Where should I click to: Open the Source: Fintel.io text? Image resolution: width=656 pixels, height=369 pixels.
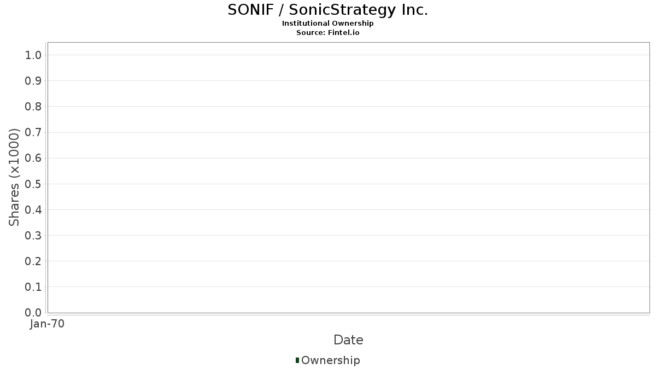(327, 33)
